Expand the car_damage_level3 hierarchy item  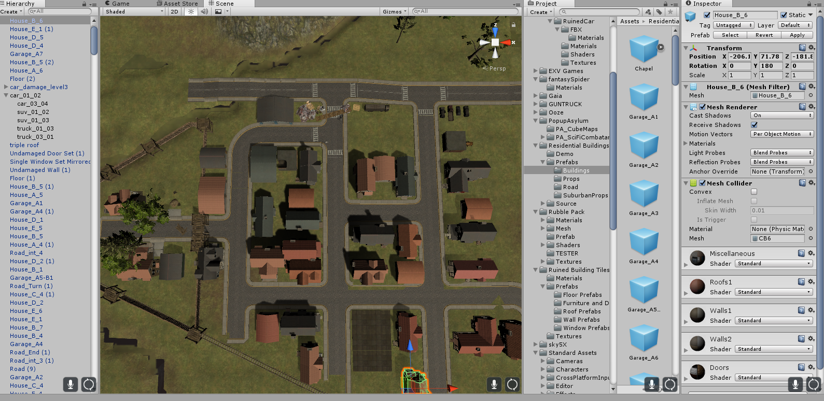coord(6,87)
